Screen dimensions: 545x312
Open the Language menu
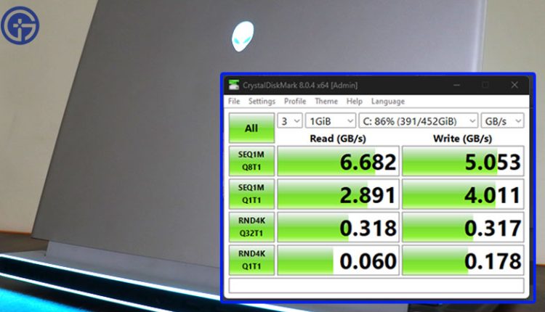coord(388,102)
